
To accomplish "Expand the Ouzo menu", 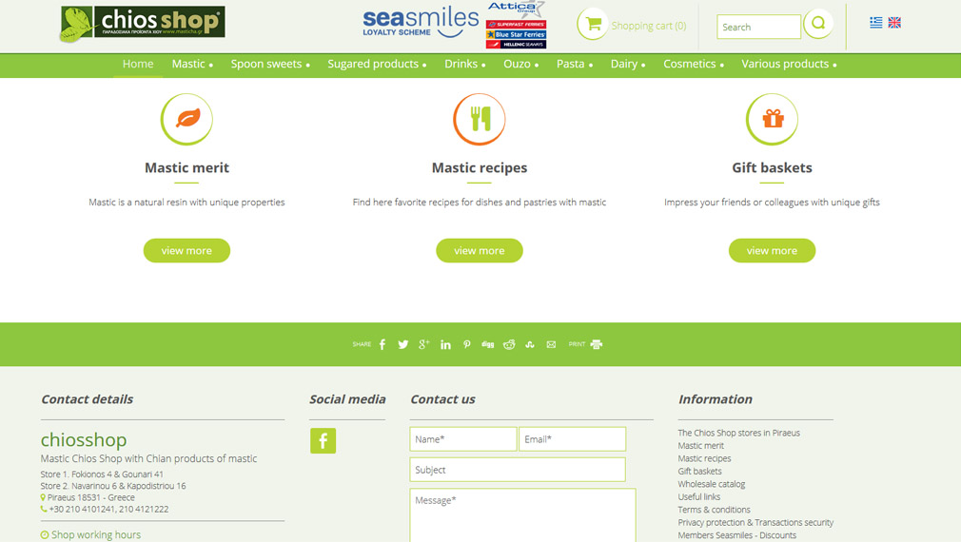I will [x=521, y=64].
